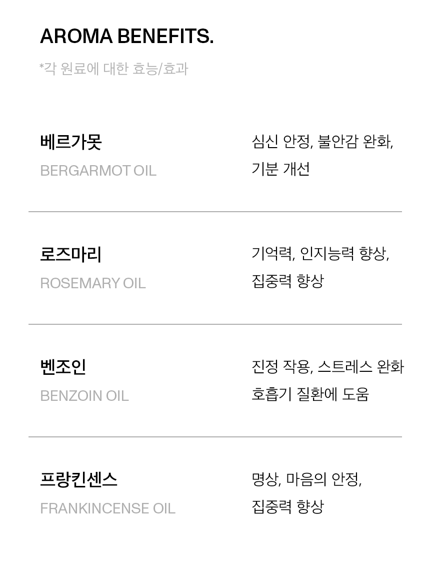Screen dimensions: 430x577
Task: Select the BERGARMOT OIL label
Action: click(x=98, y=171)
